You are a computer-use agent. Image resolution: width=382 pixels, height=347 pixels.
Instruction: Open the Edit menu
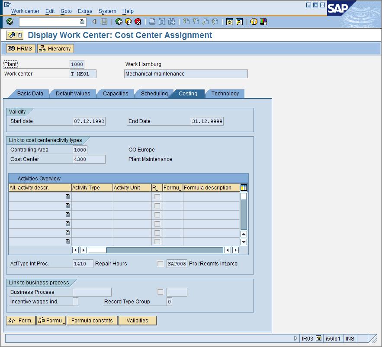pos(50,11)
